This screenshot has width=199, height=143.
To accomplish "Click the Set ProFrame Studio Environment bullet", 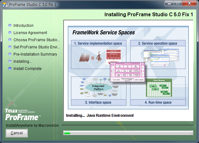I will point(10,47).
